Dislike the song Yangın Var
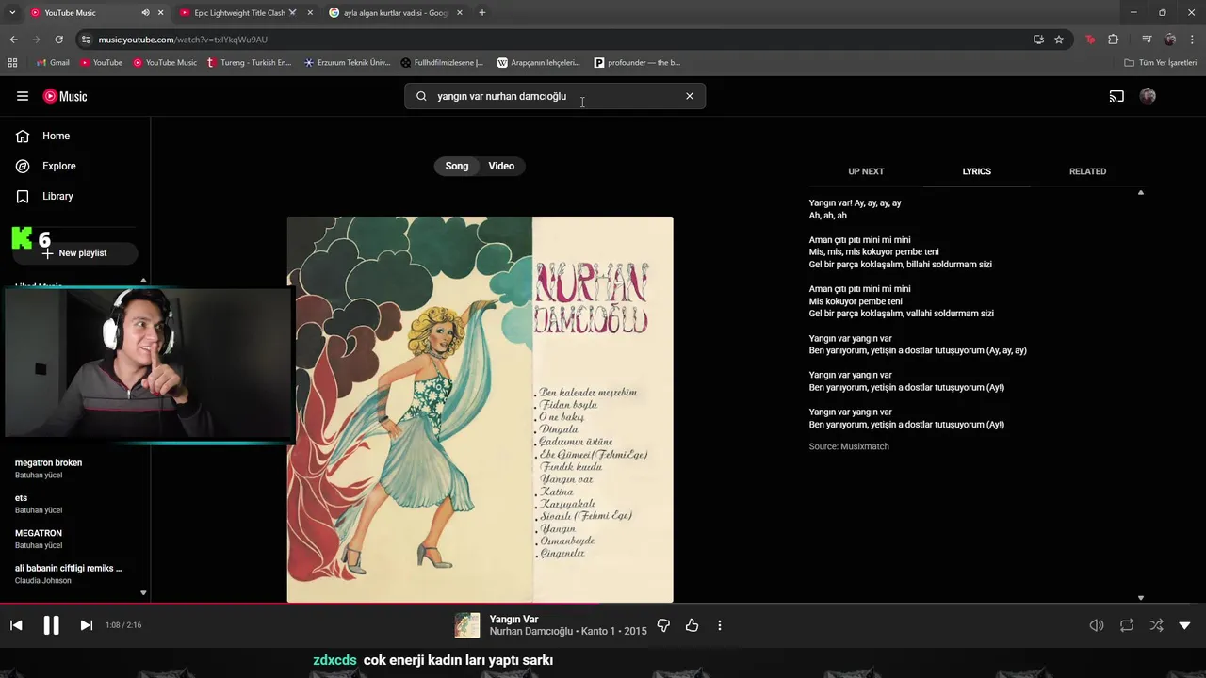 [663, 625]
